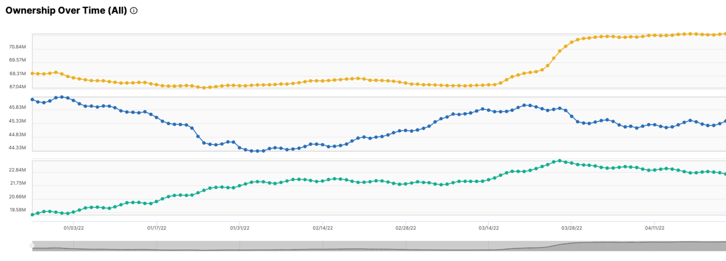Select the 22.84M y-axis label
This screenshot has width=726, height=261.
[x=17, y=170]
